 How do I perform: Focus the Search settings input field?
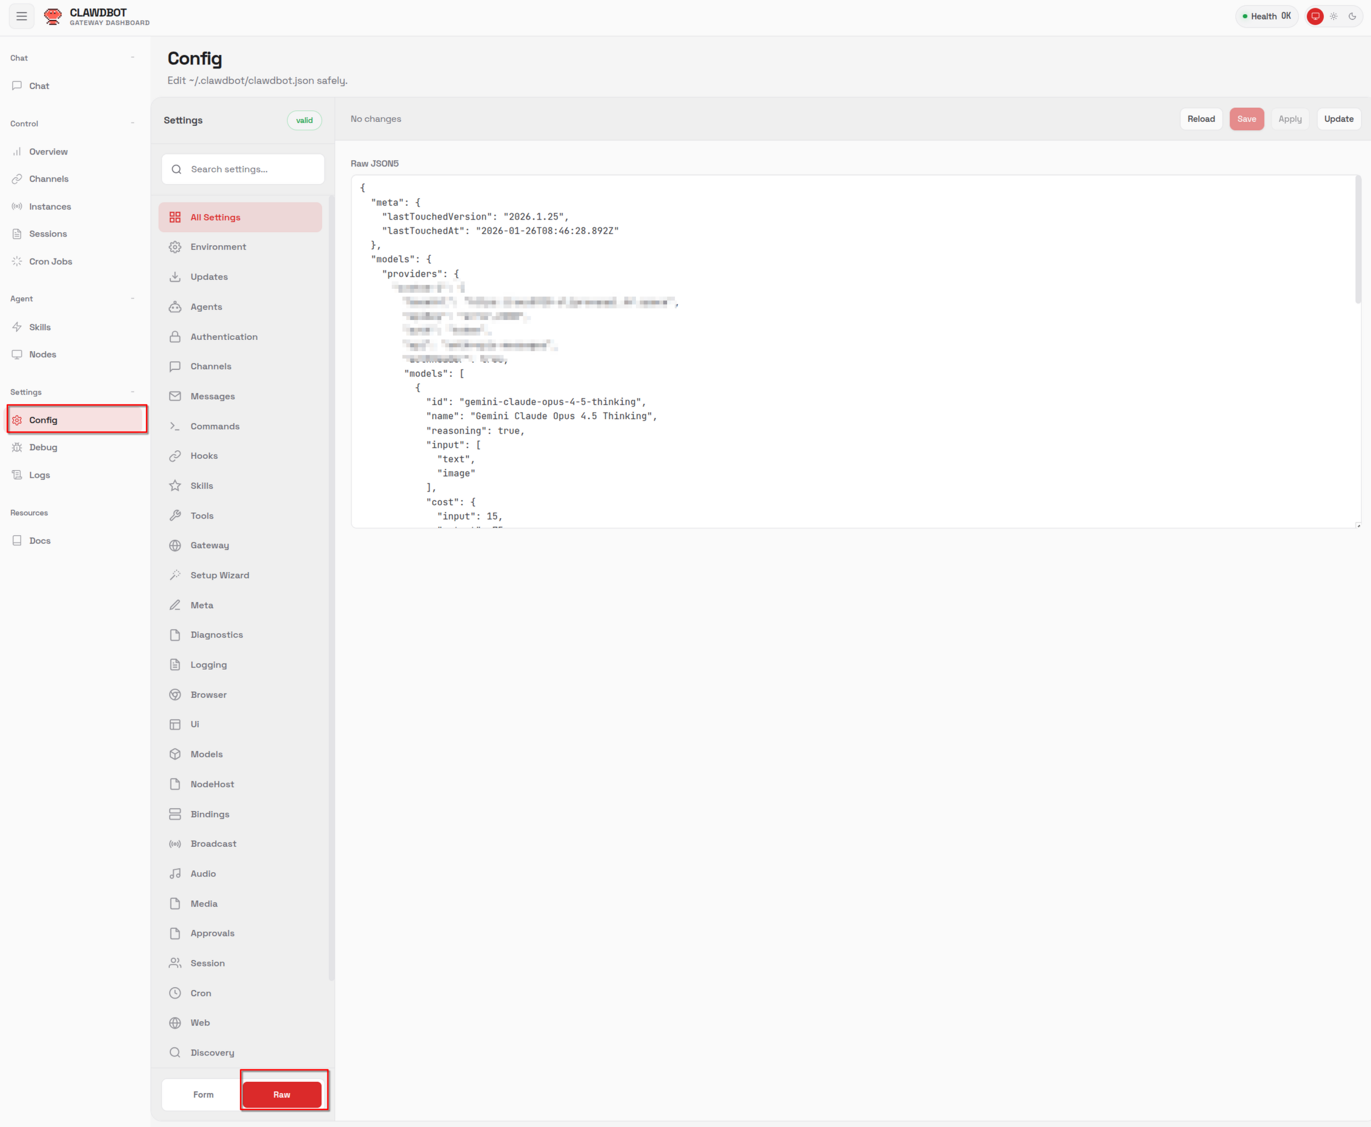[243, 169]
